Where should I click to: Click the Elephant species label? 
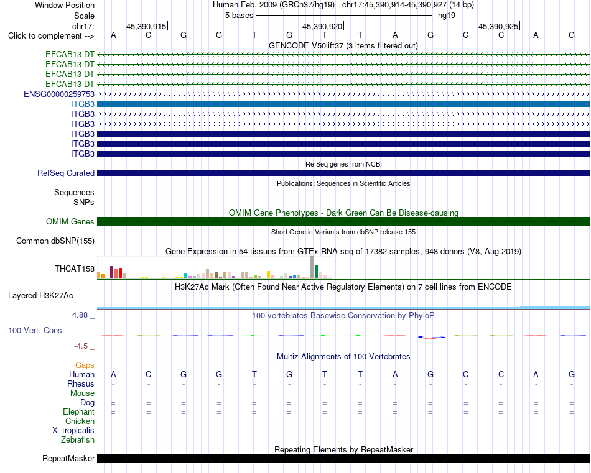(x=78, y=411)
